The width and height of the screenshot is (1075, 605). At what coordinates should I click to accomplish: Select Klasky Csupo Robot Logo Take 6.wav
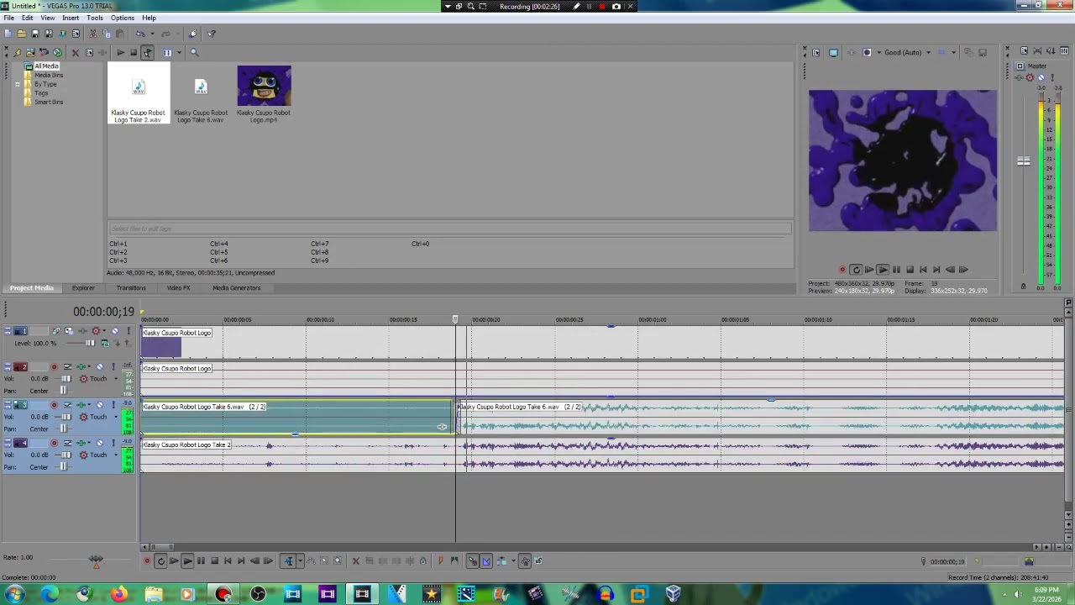click(201, 94)
